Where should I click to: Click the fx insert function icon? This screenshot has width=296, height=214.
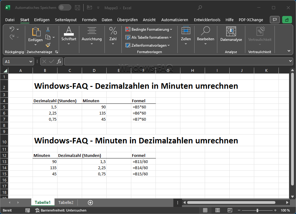[x=59, y=61]
